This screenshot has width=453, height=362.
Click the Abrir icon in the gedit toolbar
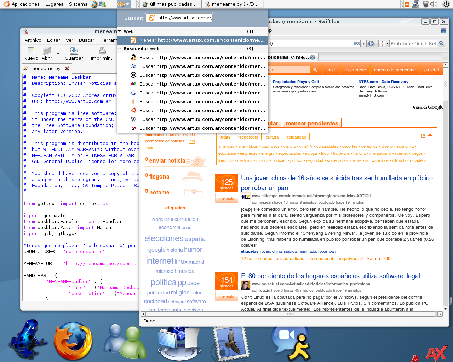pos(47,51)
